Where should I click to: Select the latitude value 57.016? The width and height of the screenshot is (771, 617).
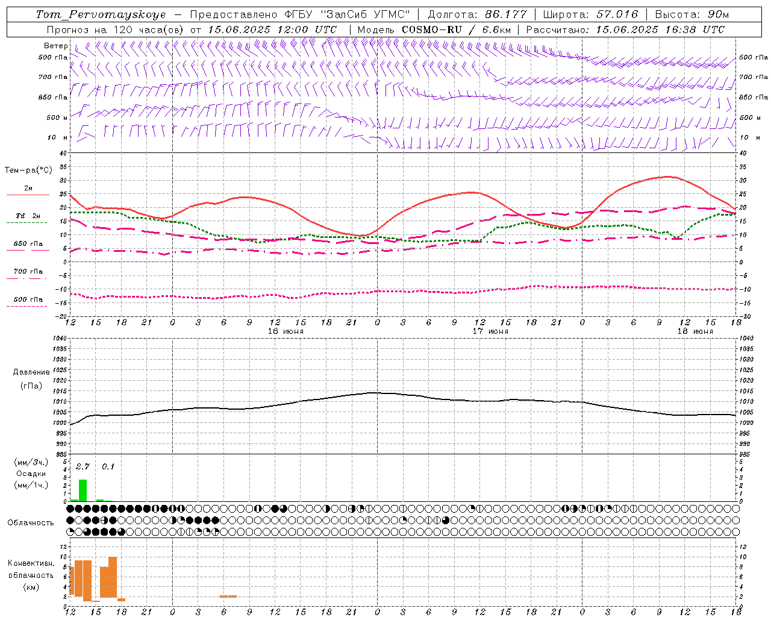(617, 14)
